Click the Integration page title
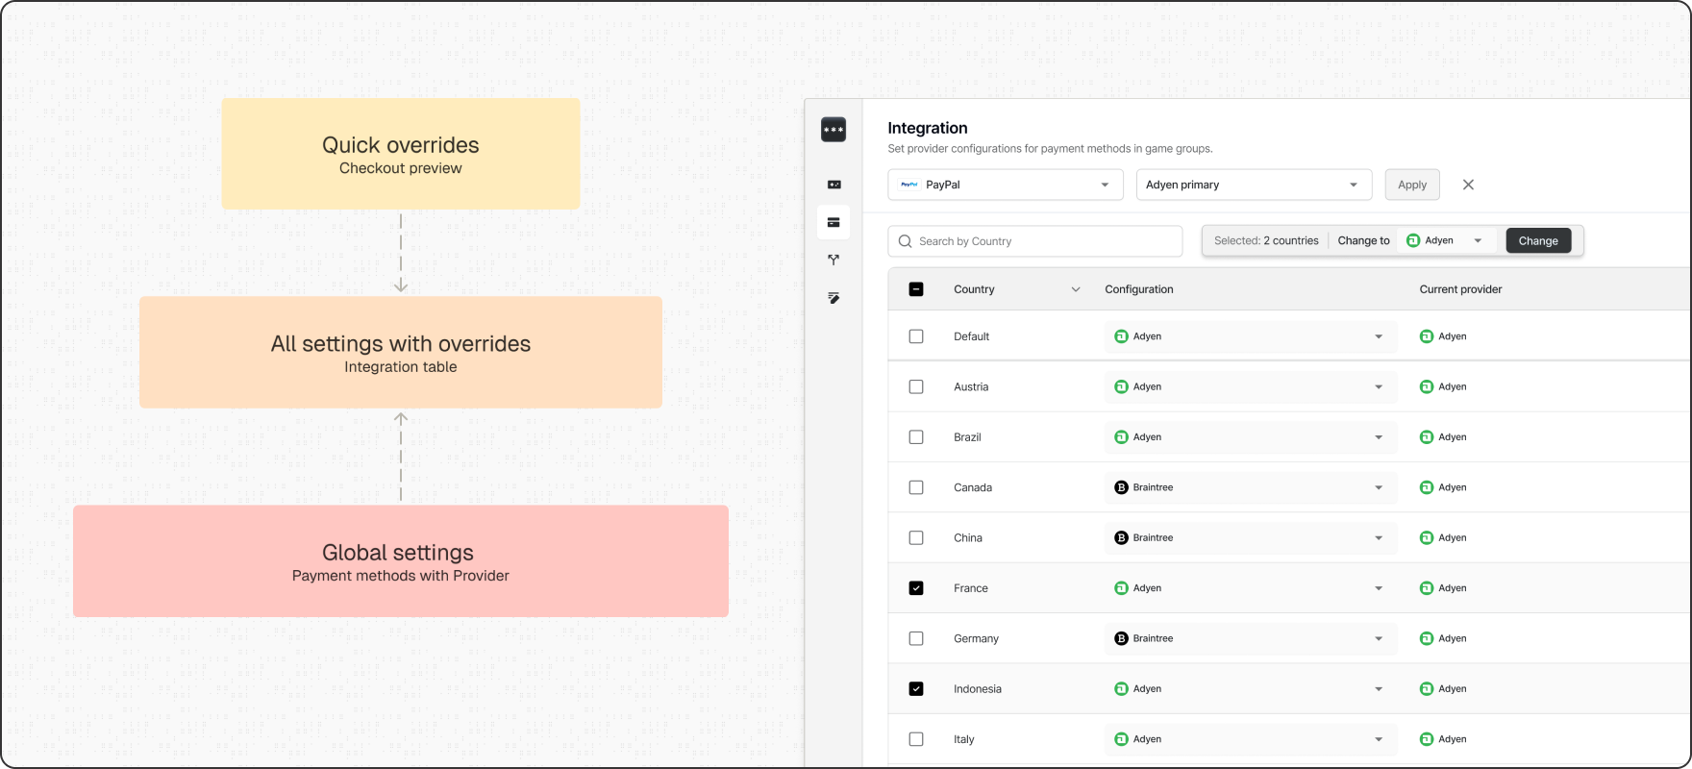The image size is (1692, 769). click(x=928, y=128)
